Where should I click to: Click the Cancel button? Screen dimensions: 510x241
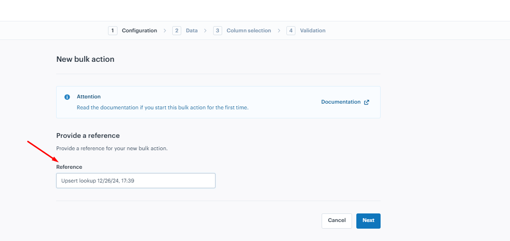(337, 221)
